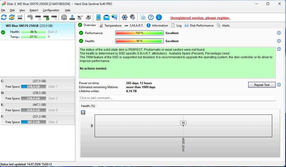Viewport: 286px width, 167px height.
Task: Click the gray disk with shield toolbar icon
Action: tap(30, 17)
